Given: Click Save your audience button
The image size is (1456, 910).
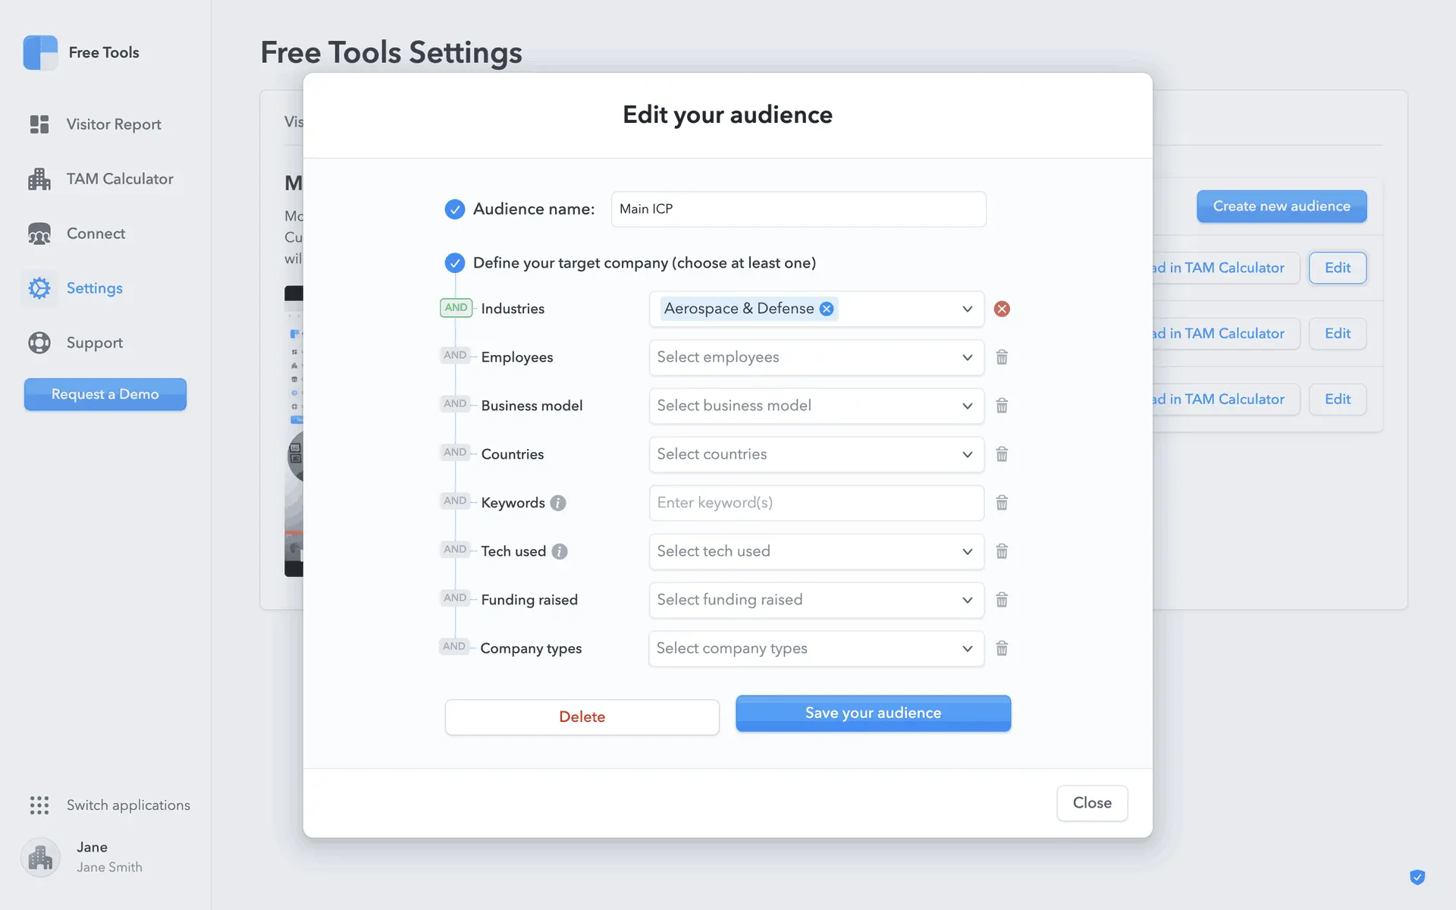Looking at the screenshot, I should 873,713.
